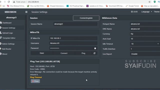Bookmark this page with star icon
160x90 pixels.
pos(149,2)
